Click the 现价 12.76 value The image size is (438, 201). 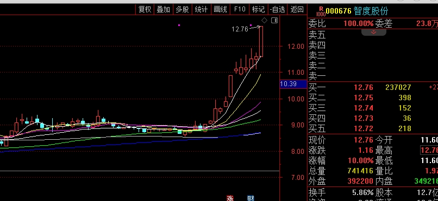coord(364,140)
